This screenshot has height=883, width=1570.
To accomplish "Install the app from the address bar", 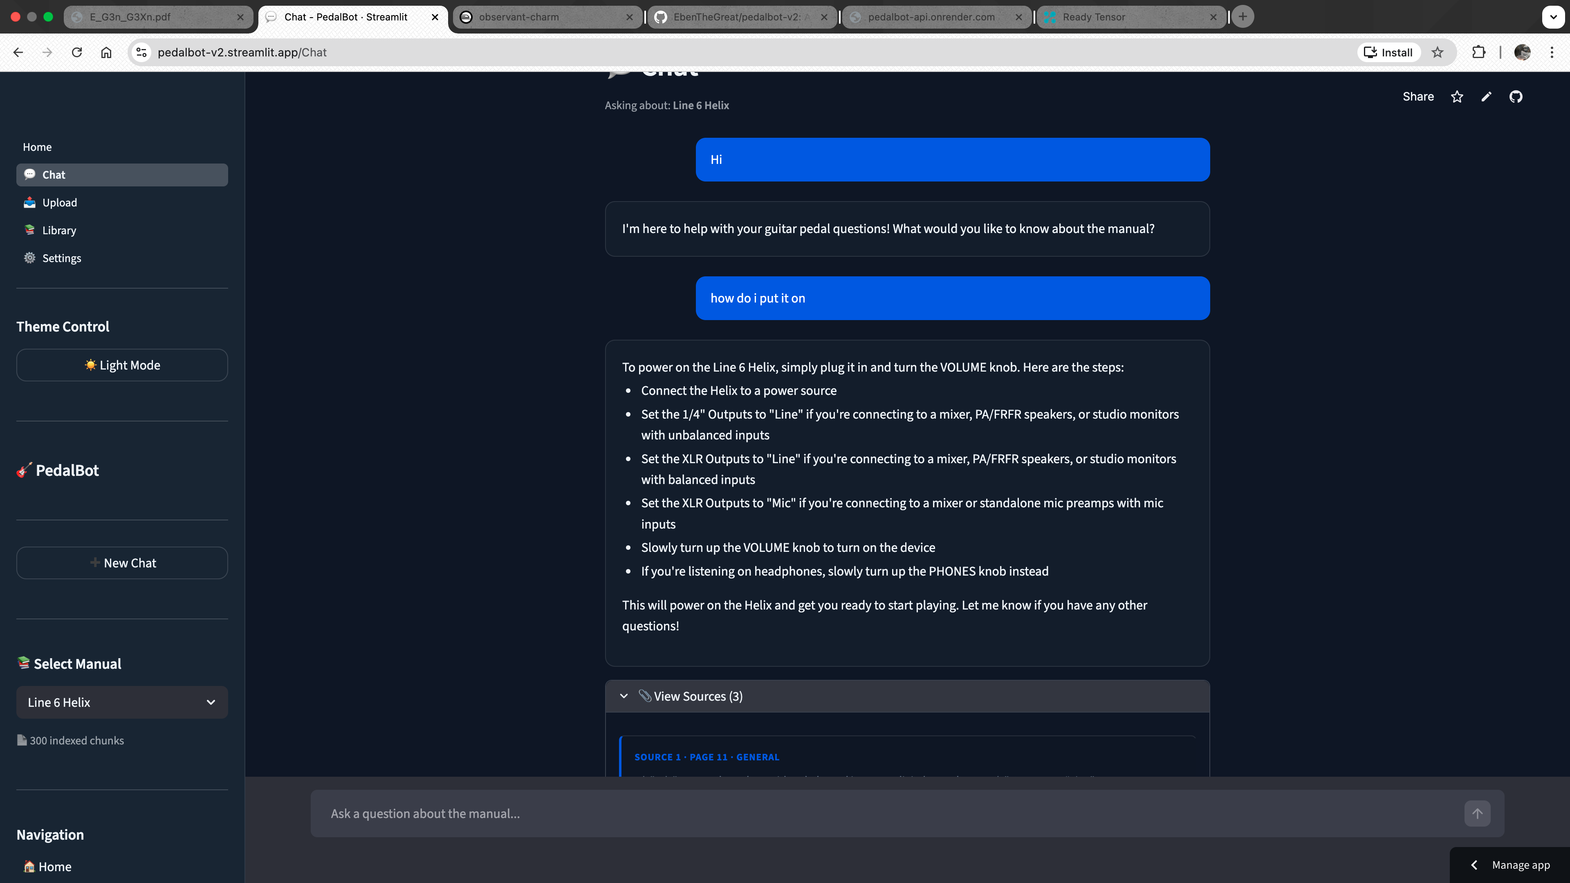I will pyautogui.click(x=1388, y=52).
